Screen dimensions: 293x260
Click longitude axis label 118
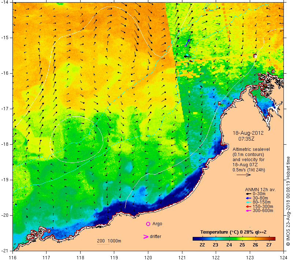[x=80, y=257]
